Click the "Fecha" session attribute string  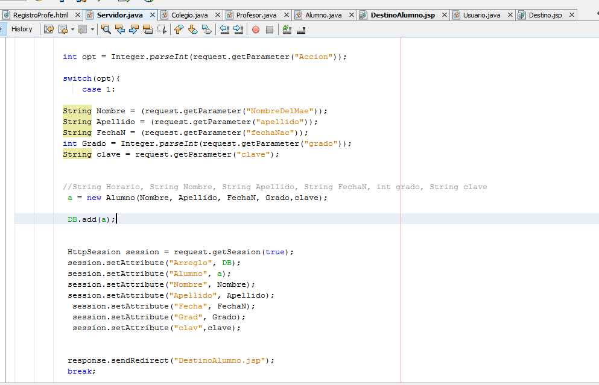click(191, 306)
